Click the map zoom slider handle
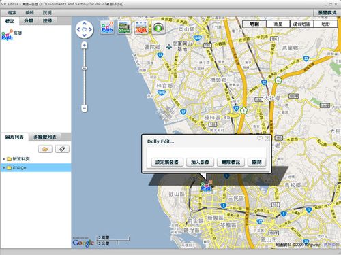Screen dimensions: 341x255 point(85,68)
